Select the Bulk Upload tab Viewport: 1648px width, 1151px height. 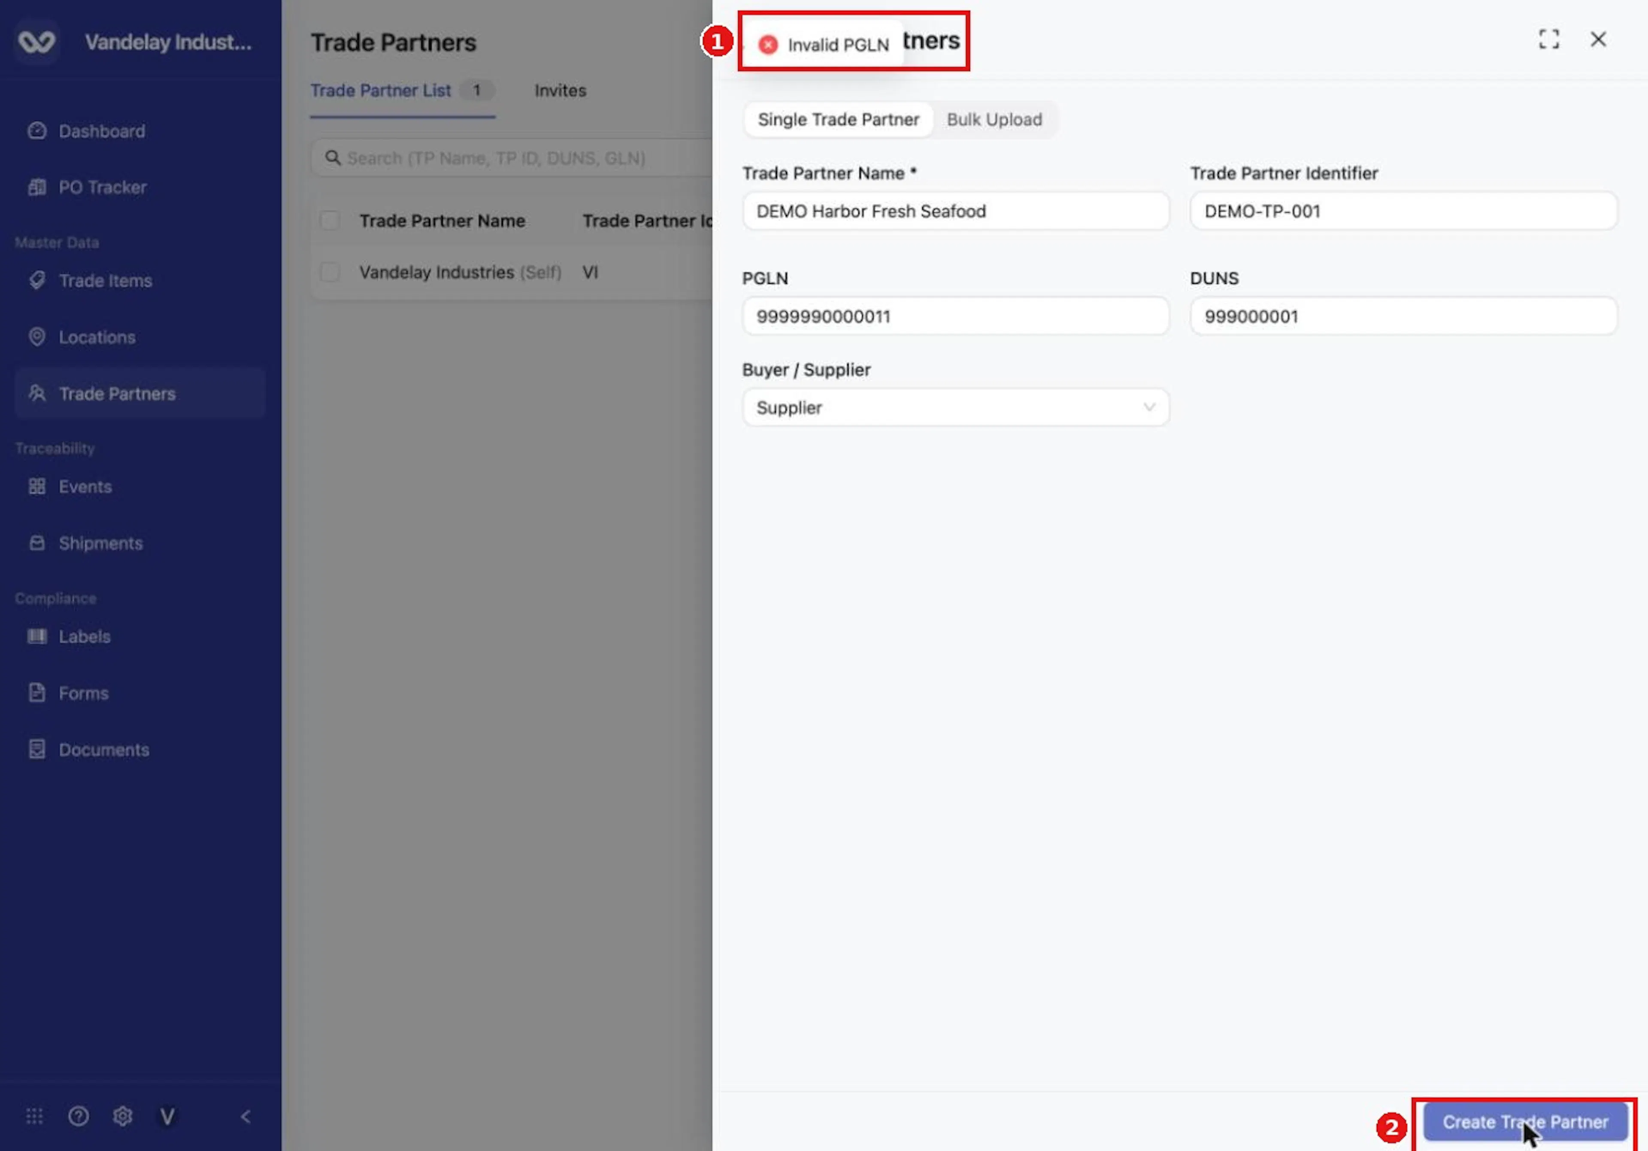(x=994, y=120)
